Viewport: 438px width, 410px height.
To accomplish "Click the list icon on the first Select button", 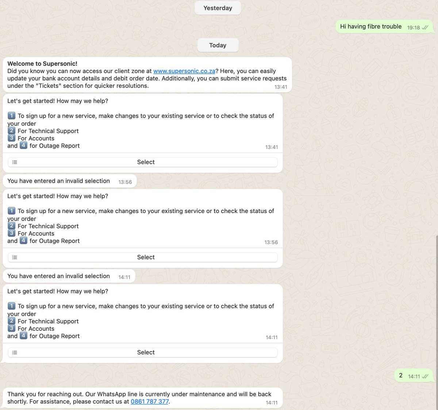I will point(15,162).
